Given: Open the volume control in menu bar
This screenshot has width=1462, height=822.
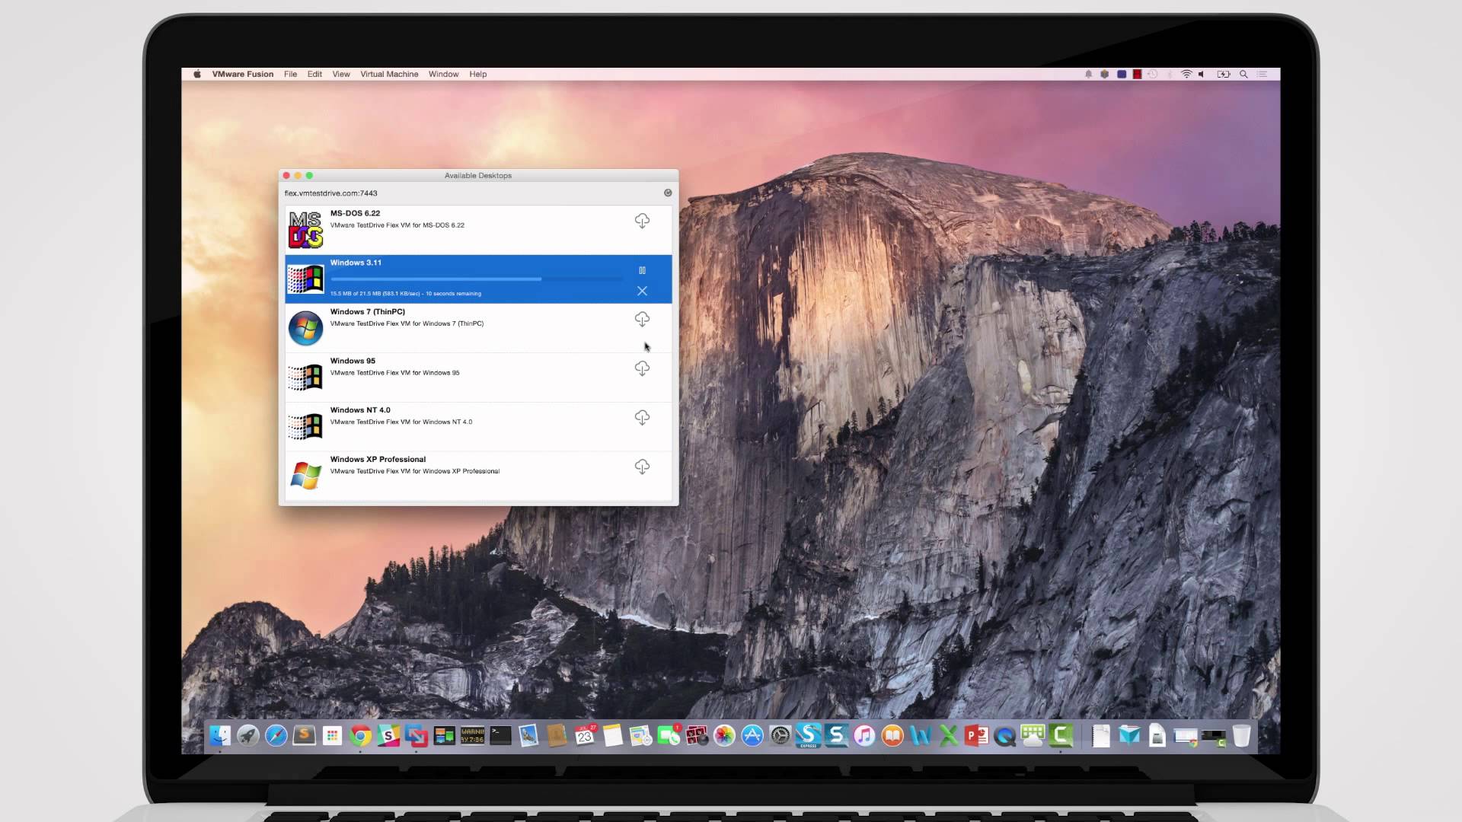Looking at the screenshot, I should 1202,74.
